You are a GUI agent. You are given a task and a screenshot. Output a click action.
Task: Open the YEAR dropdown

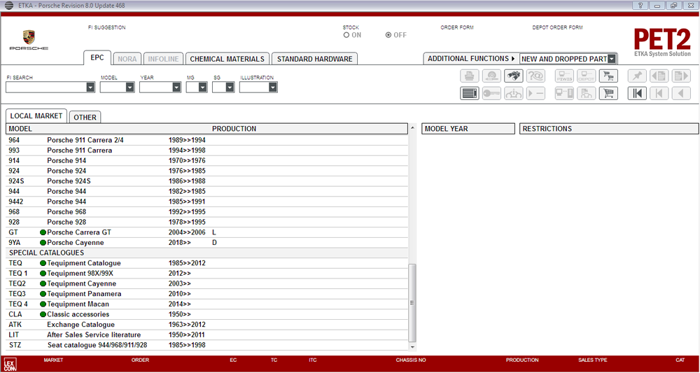[x=176, y=87]
